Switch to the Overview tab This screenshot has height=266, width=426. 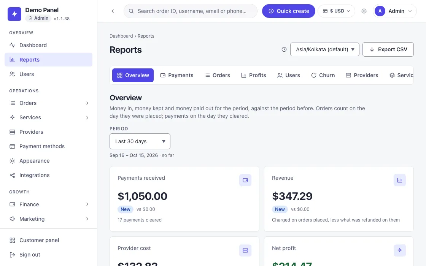pos(133,75)
